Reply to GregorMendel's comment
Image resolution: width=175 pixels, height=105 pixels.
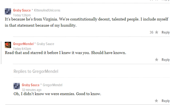coord(166,60)
